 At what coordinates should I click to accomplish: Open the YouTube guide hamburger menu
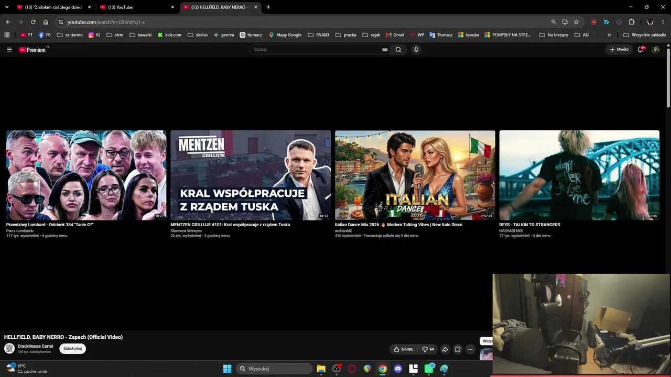tap(9, 50)
